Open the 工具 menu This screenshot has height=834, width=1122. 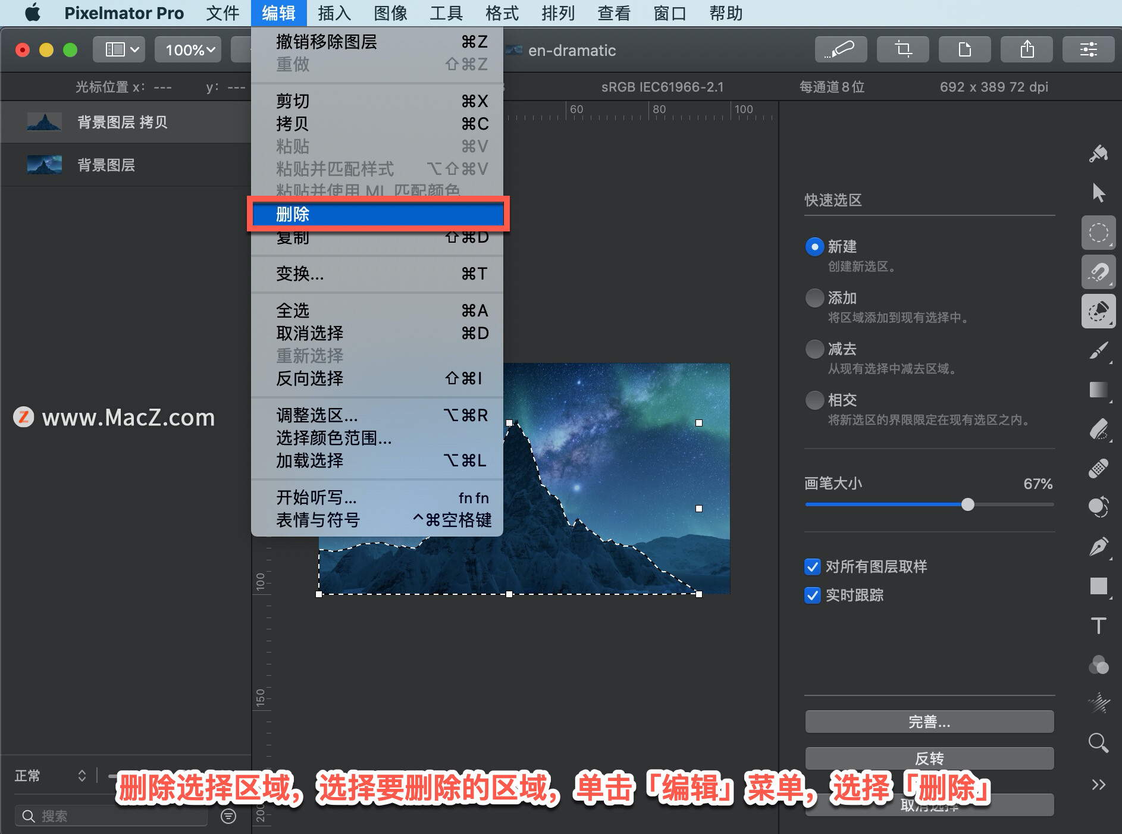click(x=445, y=13)
